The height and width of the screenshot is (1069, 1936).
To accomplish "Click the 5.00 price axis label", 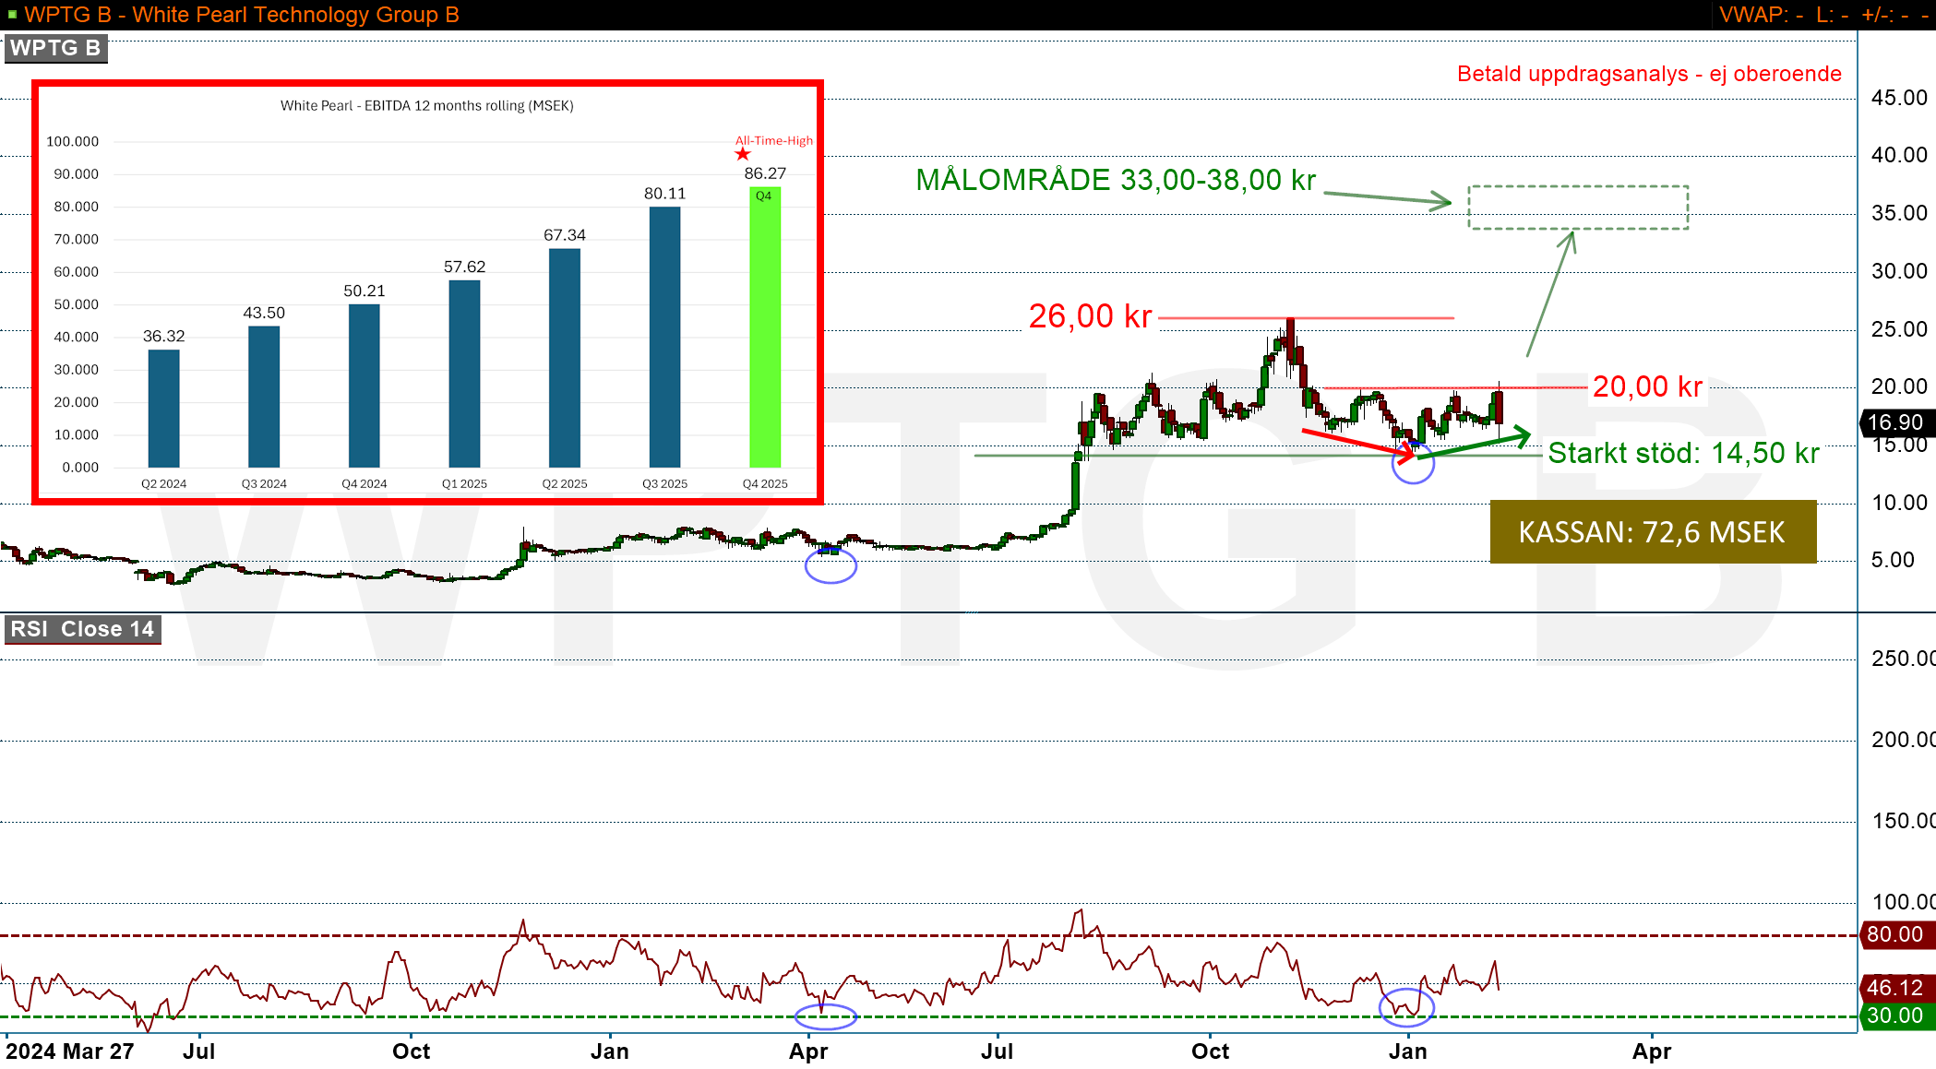I will pos(1893,560).
